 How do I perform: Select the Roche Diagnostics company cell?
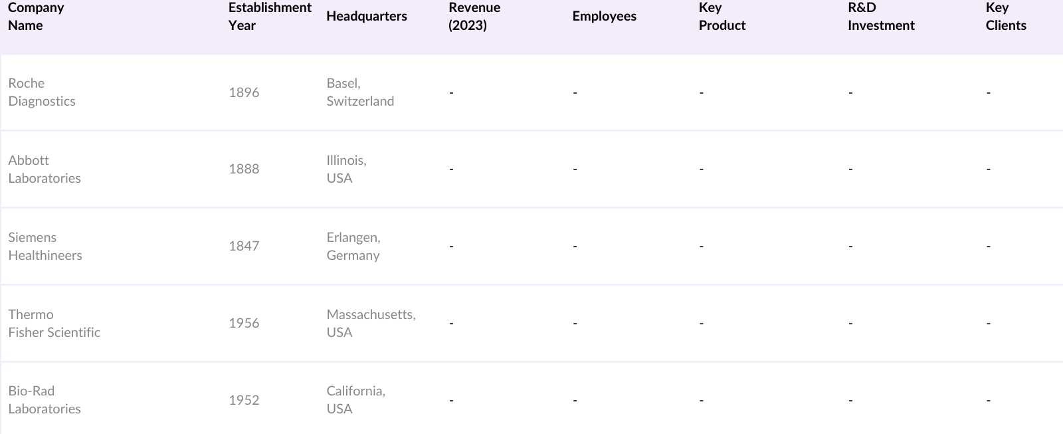(42, 92)
